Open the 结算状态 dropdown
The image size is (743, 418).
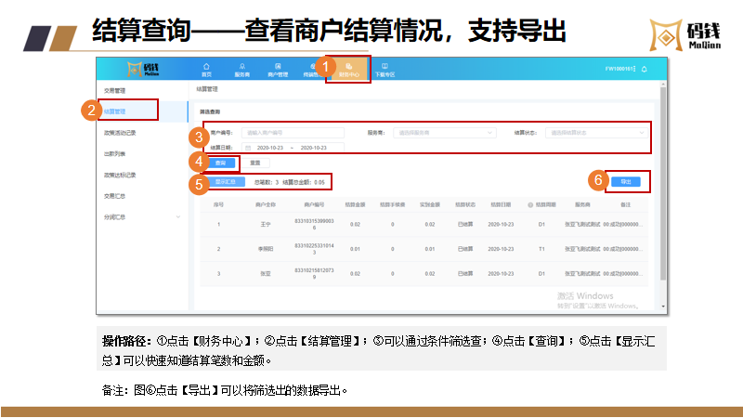click(594, 133)
